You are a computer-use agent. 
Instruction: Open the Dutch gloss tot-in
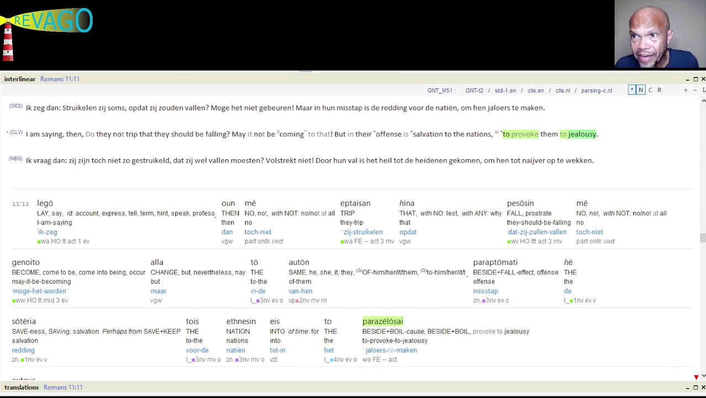[x=277, y=350]
